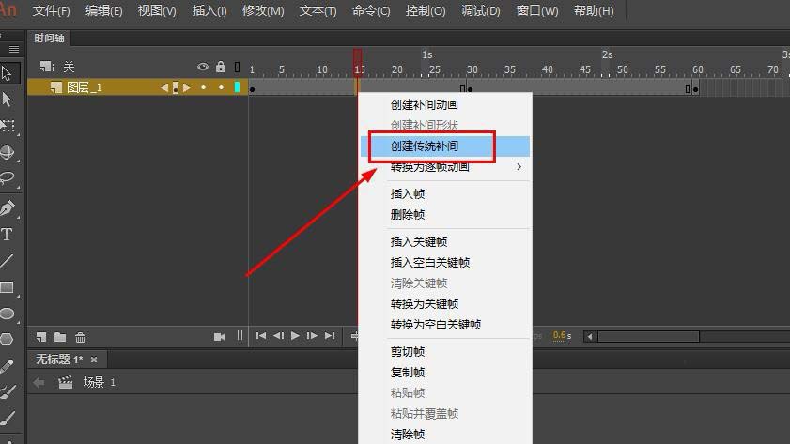The width and height of the screenshot is (790, 444).
Task: Select the Pen tool
Action: (8, 207)
